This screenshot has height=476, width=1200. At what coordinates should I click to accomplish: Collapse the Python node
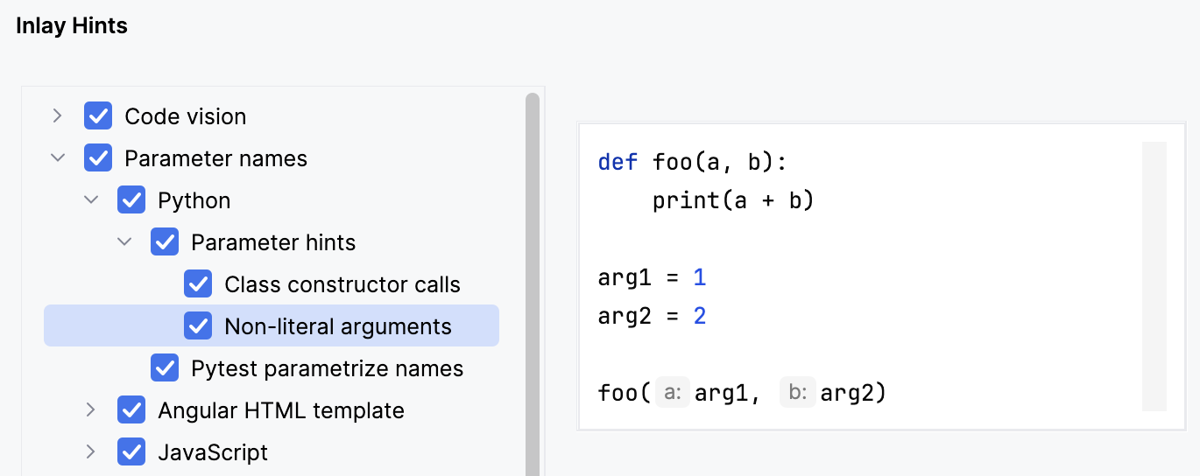[91, 200]
